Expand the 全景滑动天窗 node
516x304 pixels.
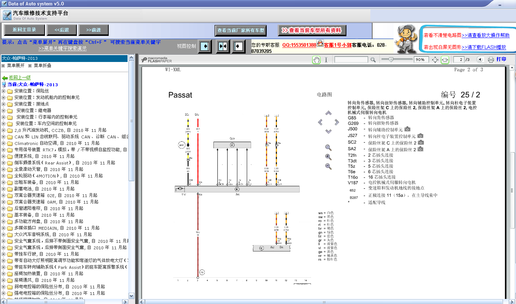pos(4,169)
